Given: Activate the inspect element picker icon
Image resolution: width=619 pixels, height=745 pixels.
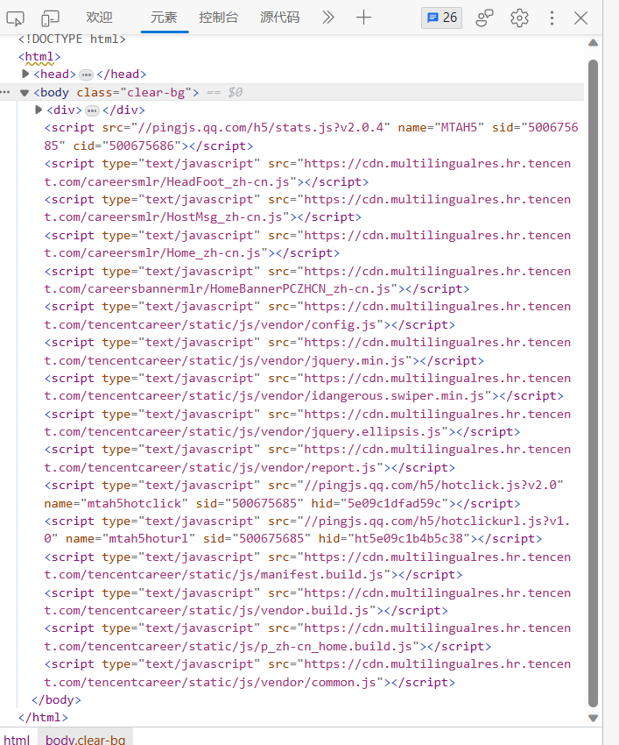Looking at the screenshot, I should (15, 18).
